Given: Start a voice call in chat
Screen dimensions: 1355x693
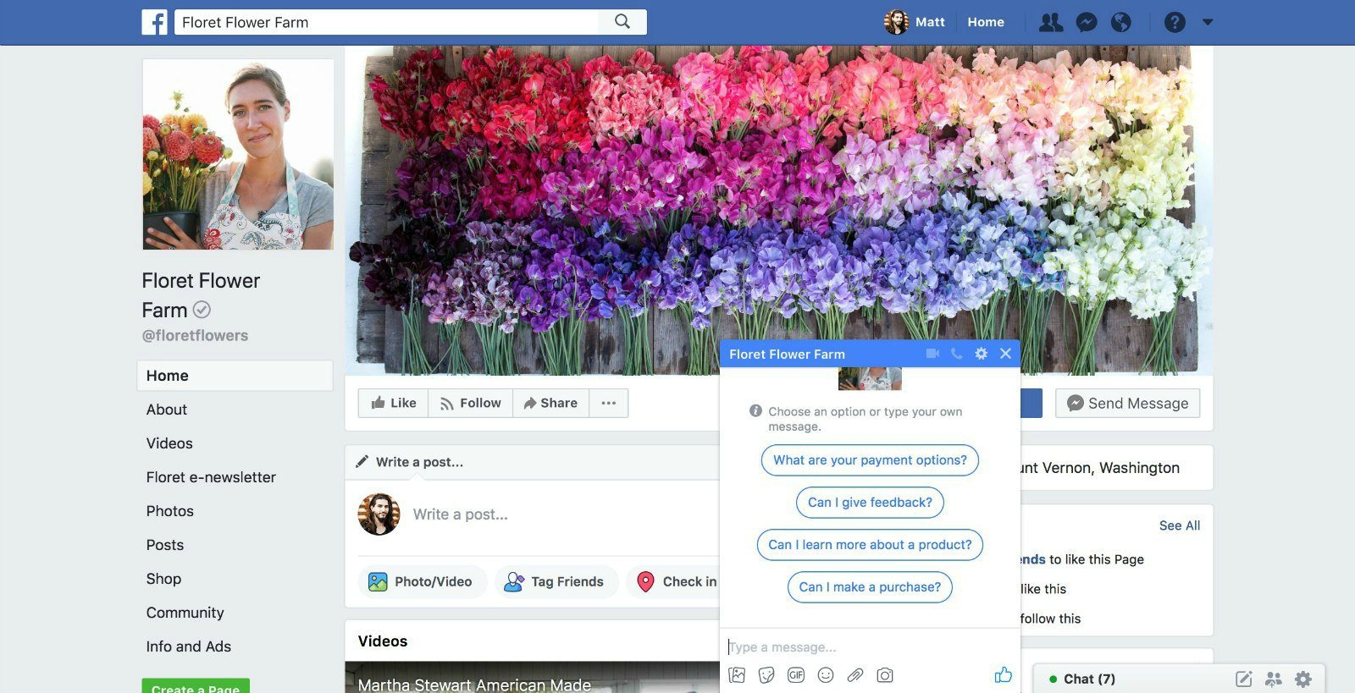Looking at the screenshot, I should click(x=956, y=354).
